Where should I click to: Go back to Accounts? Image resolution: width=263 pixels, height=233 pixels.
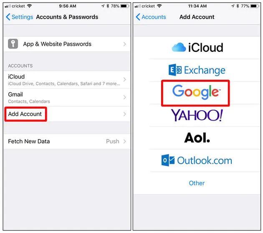(151, 17)
